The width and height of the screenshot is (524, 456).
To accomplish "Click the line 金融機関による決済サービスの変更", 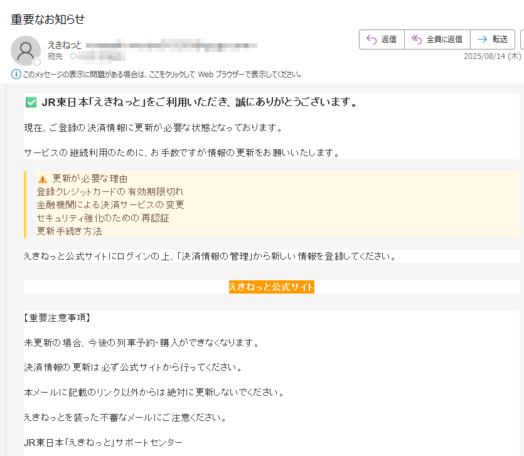I will pyautogui.click(x=110, y=204).
